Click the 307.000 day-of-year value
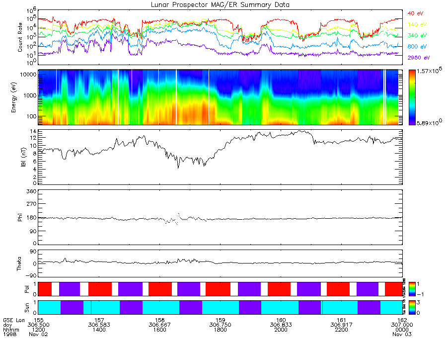This screenshot has height=348, width=447. [x=402, y=325]
